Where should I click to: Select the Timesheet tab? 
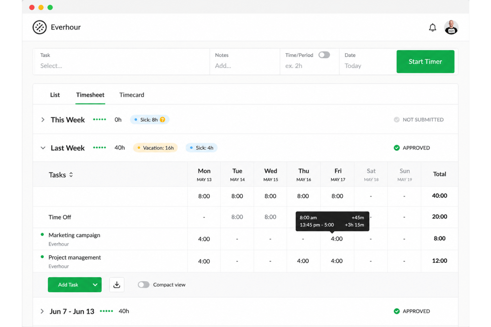click(x=90, y=95)
